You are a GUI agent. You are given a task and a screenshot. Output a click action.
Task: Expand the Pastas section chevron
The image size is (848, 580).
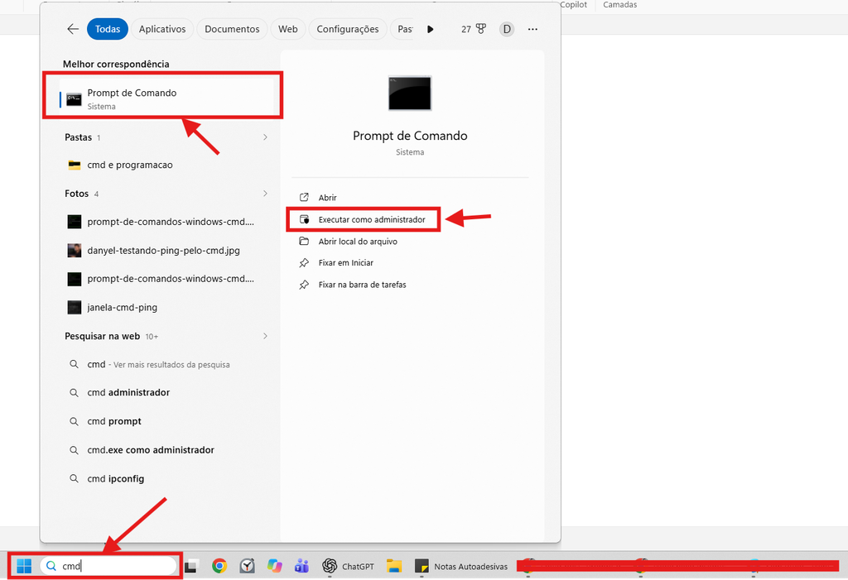pos(265,137)
